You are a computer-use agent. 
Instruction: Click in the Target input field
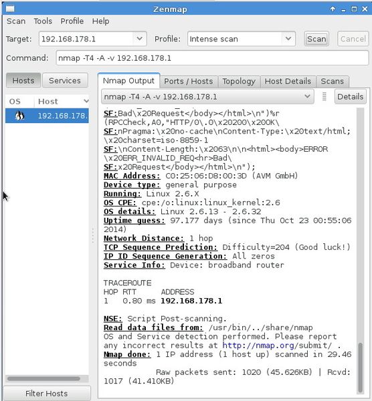87,39
